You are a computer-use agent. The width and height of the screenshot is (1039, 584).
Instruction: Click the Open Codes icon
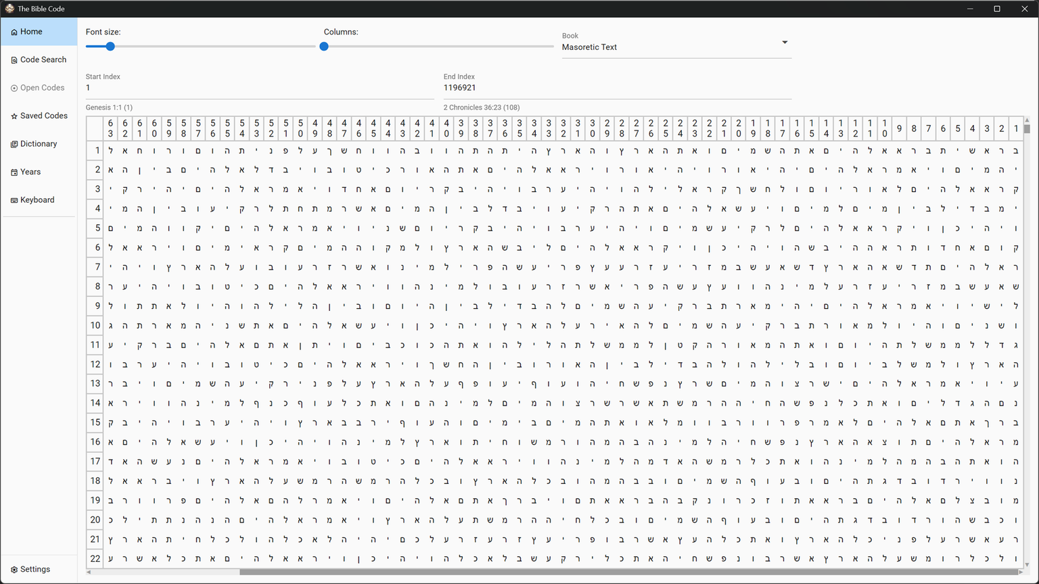point(14,89)
